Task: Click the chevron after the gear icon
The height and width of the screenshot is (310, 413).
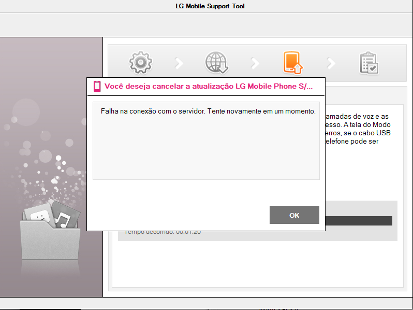Action: [179, 63]
